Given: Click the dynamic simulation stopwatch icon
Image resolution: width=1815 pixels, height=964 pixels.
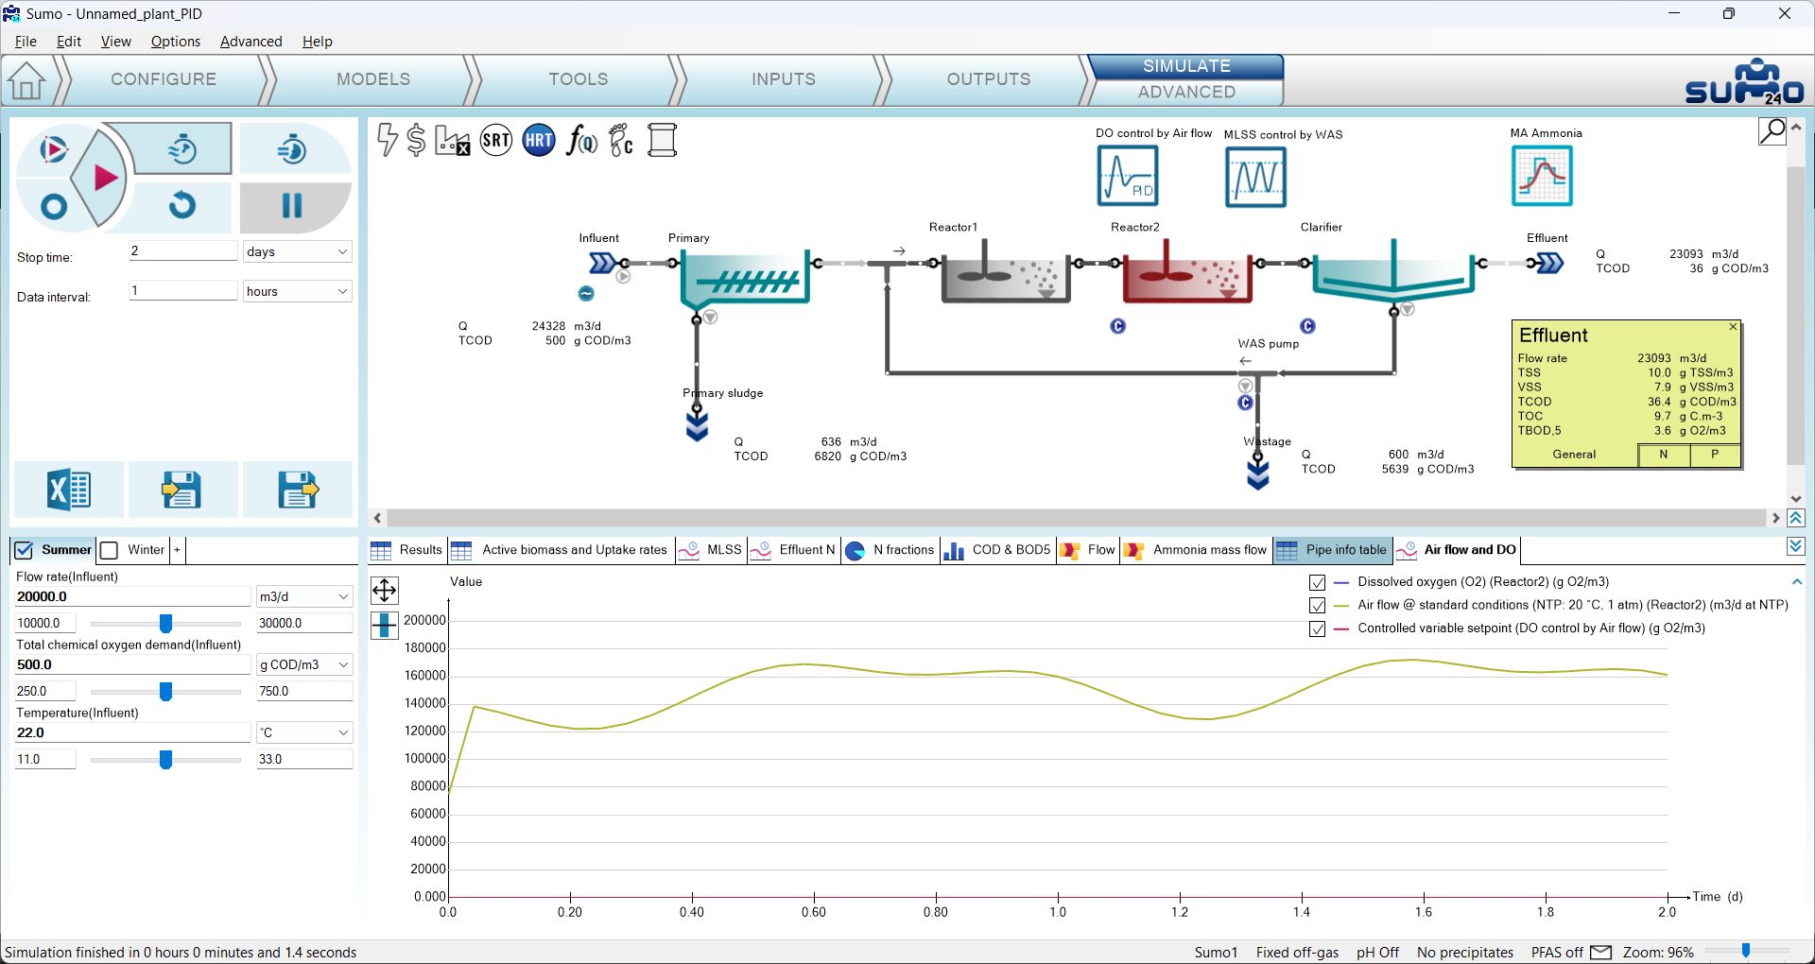Looking at the screenshot, I should point(181,148).
